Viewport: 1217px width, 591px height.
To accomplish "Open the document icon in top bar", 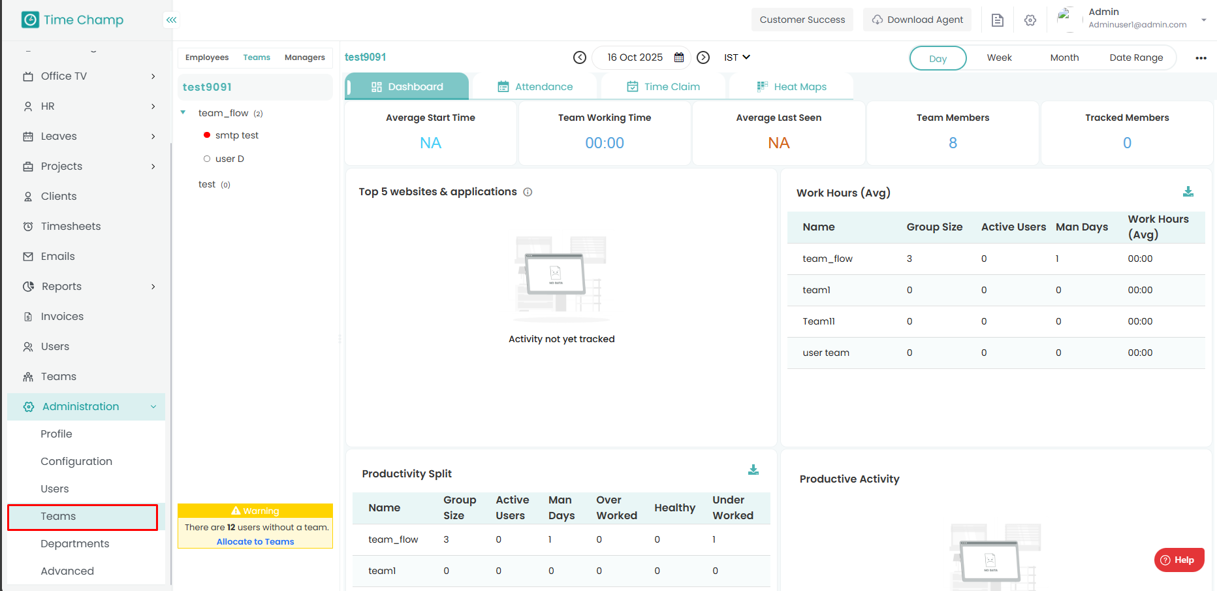I will pyautogui.click(x=997, y=20).
